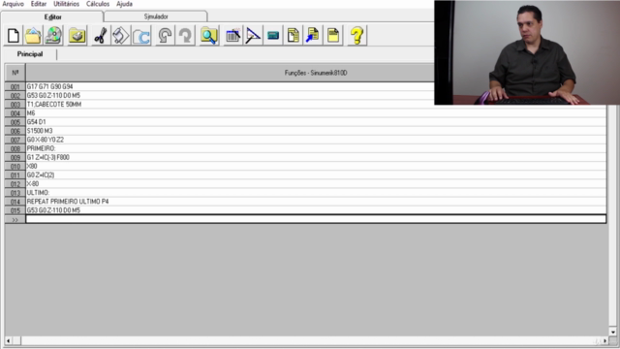
Task: Open the Cálculos menu
Action: coord(98,4)
